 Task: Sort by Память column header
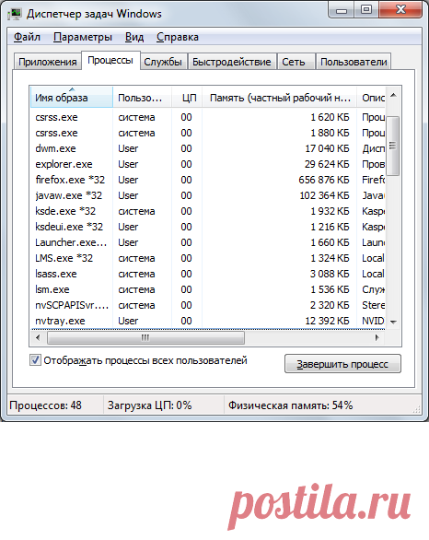(x=279, y=98)
